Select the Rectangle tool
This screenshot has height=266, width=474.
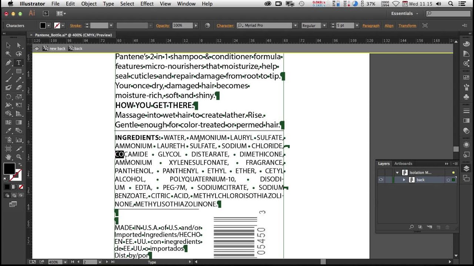click(19, 71)
